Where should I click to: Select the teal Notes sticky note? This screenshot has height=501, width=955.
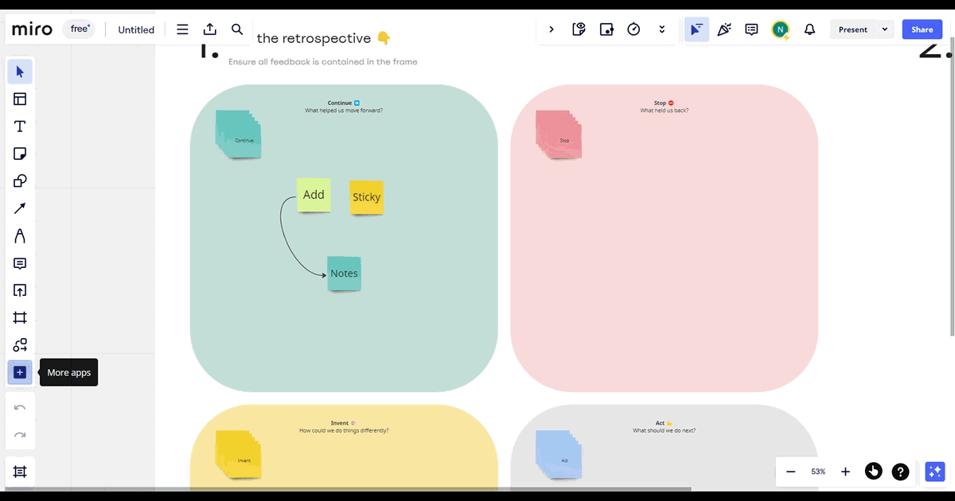click(x=344, y=274)
